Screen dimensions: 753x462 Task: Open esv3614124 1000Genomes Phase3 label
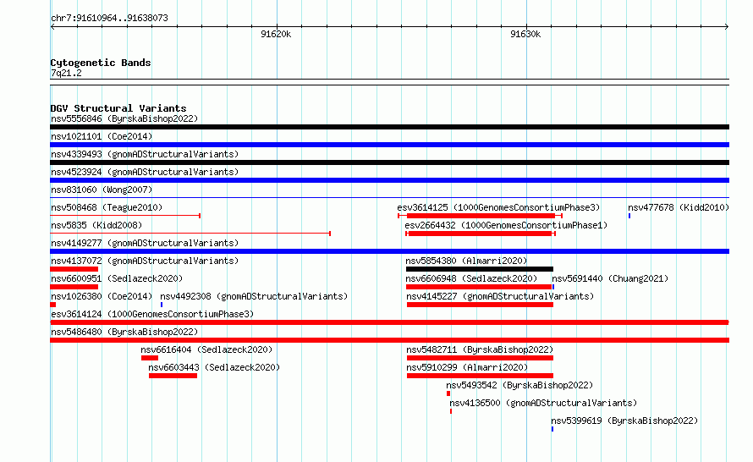tap(152, 314)
